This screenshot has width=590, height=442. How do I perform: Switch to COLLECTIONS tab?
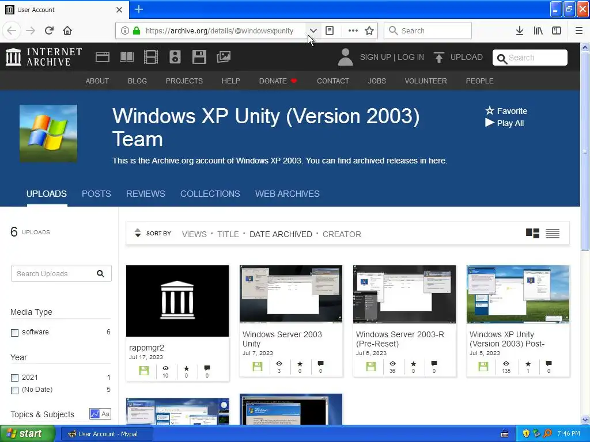coord(210,193)
